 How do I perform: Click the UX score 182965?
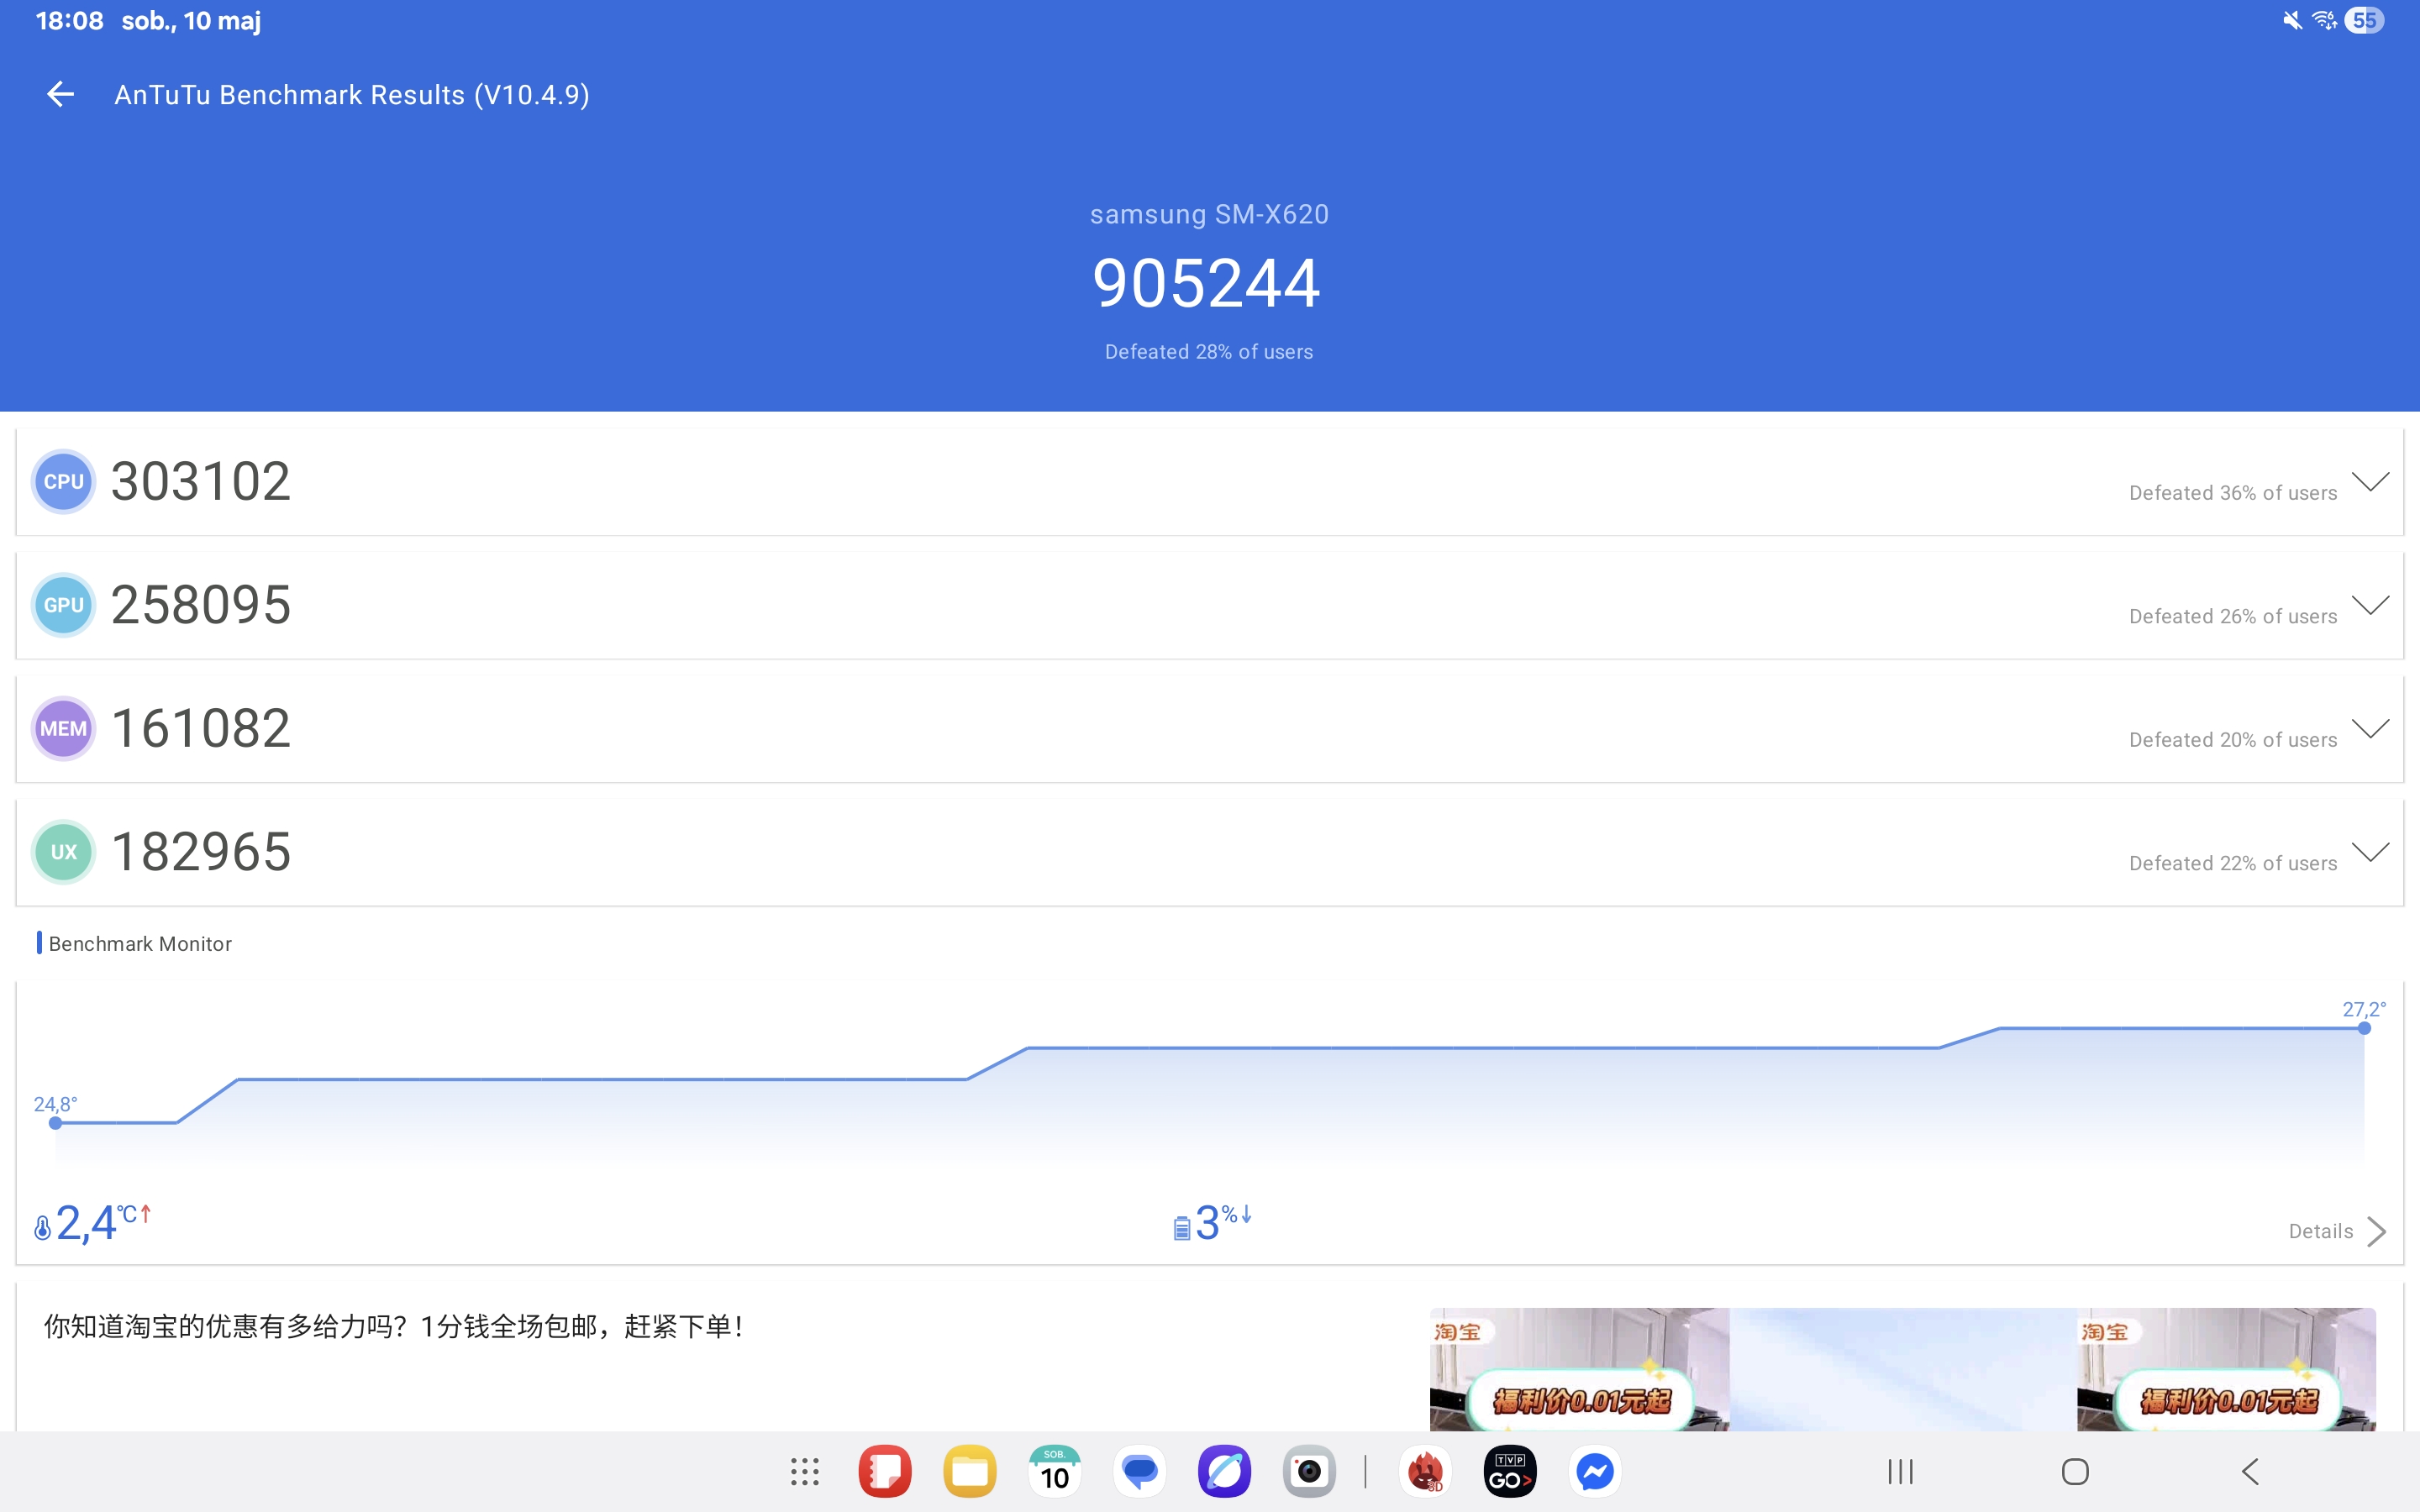[201, 852]
